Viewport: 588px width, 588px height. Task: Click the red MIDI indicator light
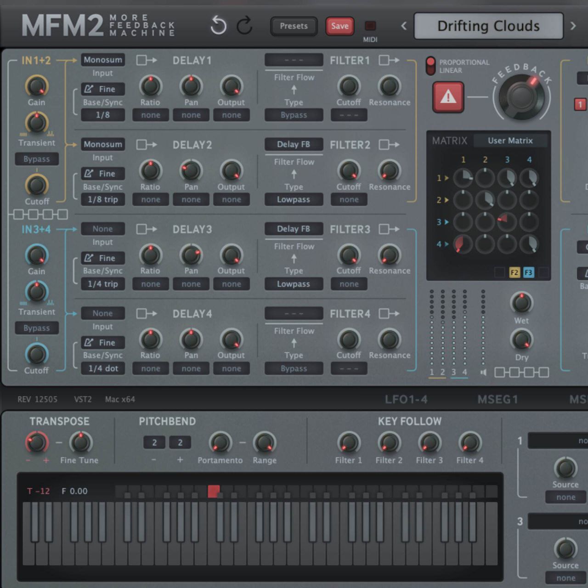[370, 26]
